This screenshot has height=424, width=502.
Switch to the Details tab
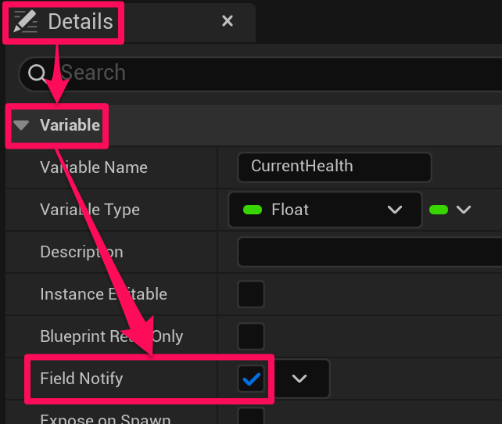click(x=80, y=21)
